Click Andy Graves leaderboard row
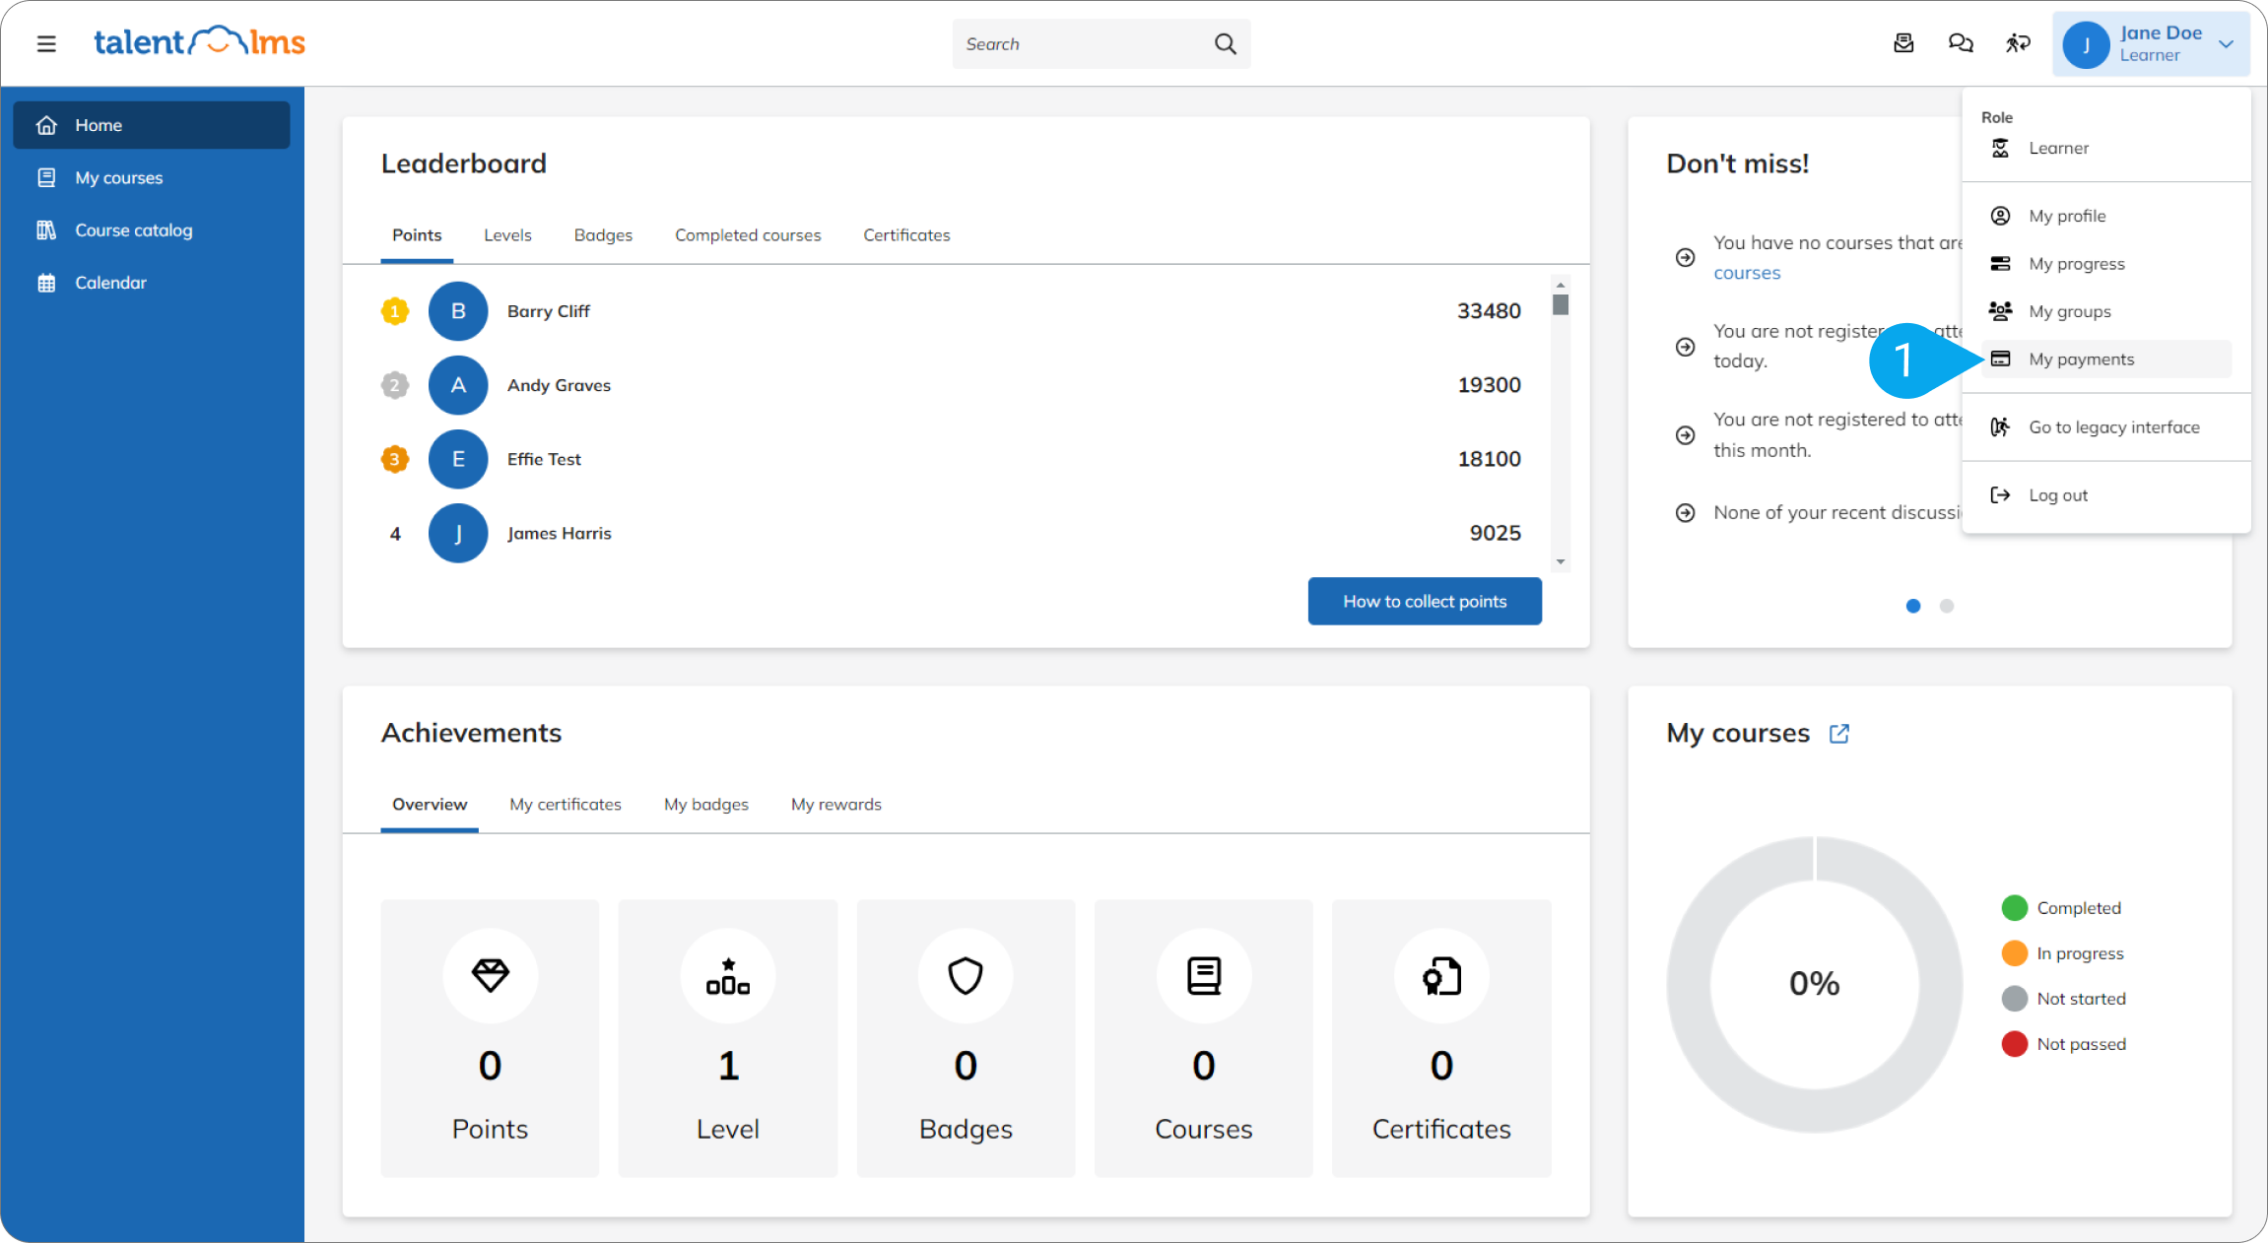 [951, 385]
